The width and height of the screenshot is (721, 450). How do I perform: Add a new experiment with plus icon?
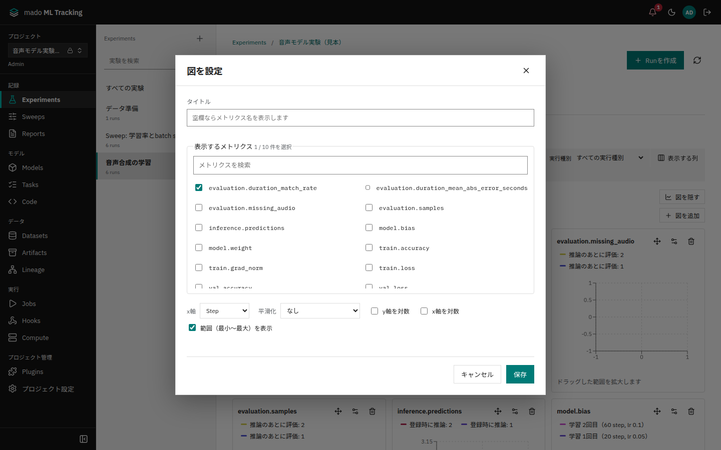pyautogui.click(x=200, y=38)
